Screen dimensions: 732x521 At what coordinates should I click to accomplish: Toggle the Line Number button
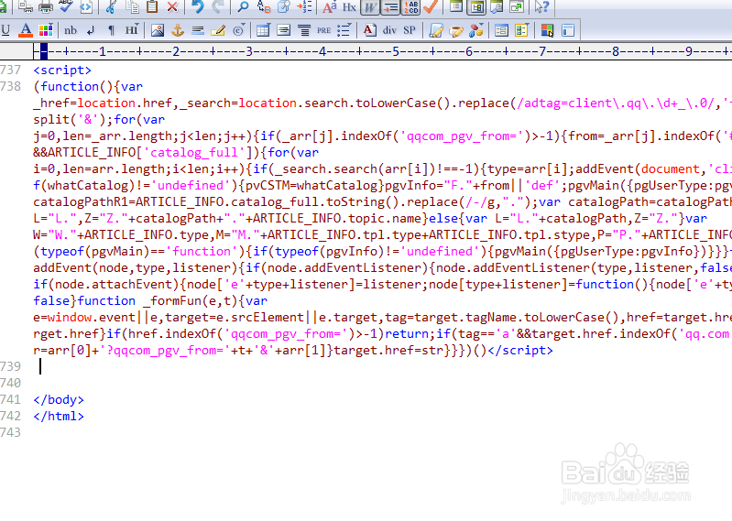(410, 7)
